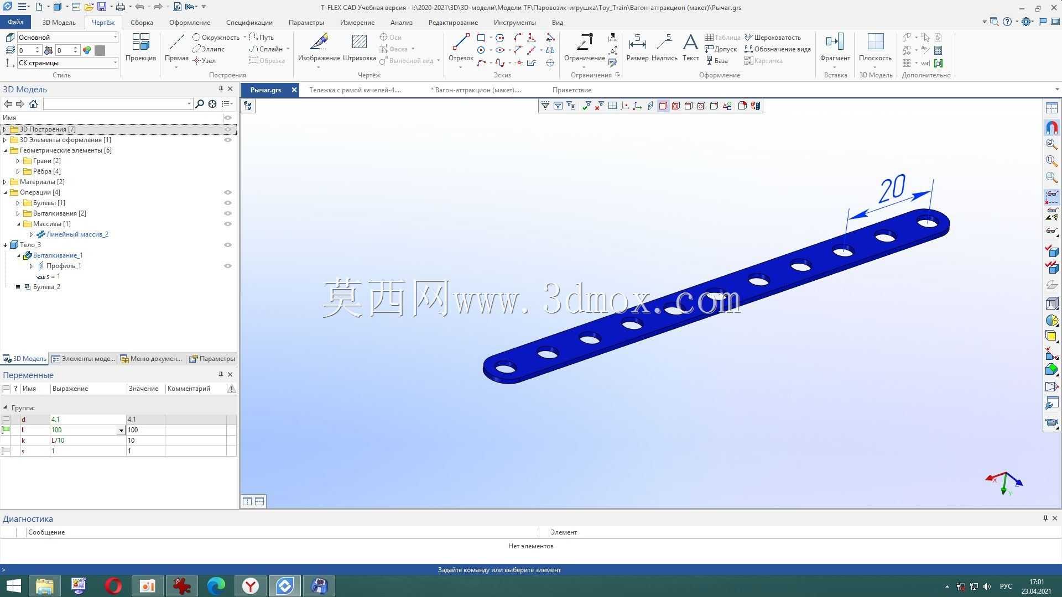Toggle the flag for variable L
Image resolution: width=1062 pixels, height=597 pixels.
pyautogui.click(x=6, y=430)
